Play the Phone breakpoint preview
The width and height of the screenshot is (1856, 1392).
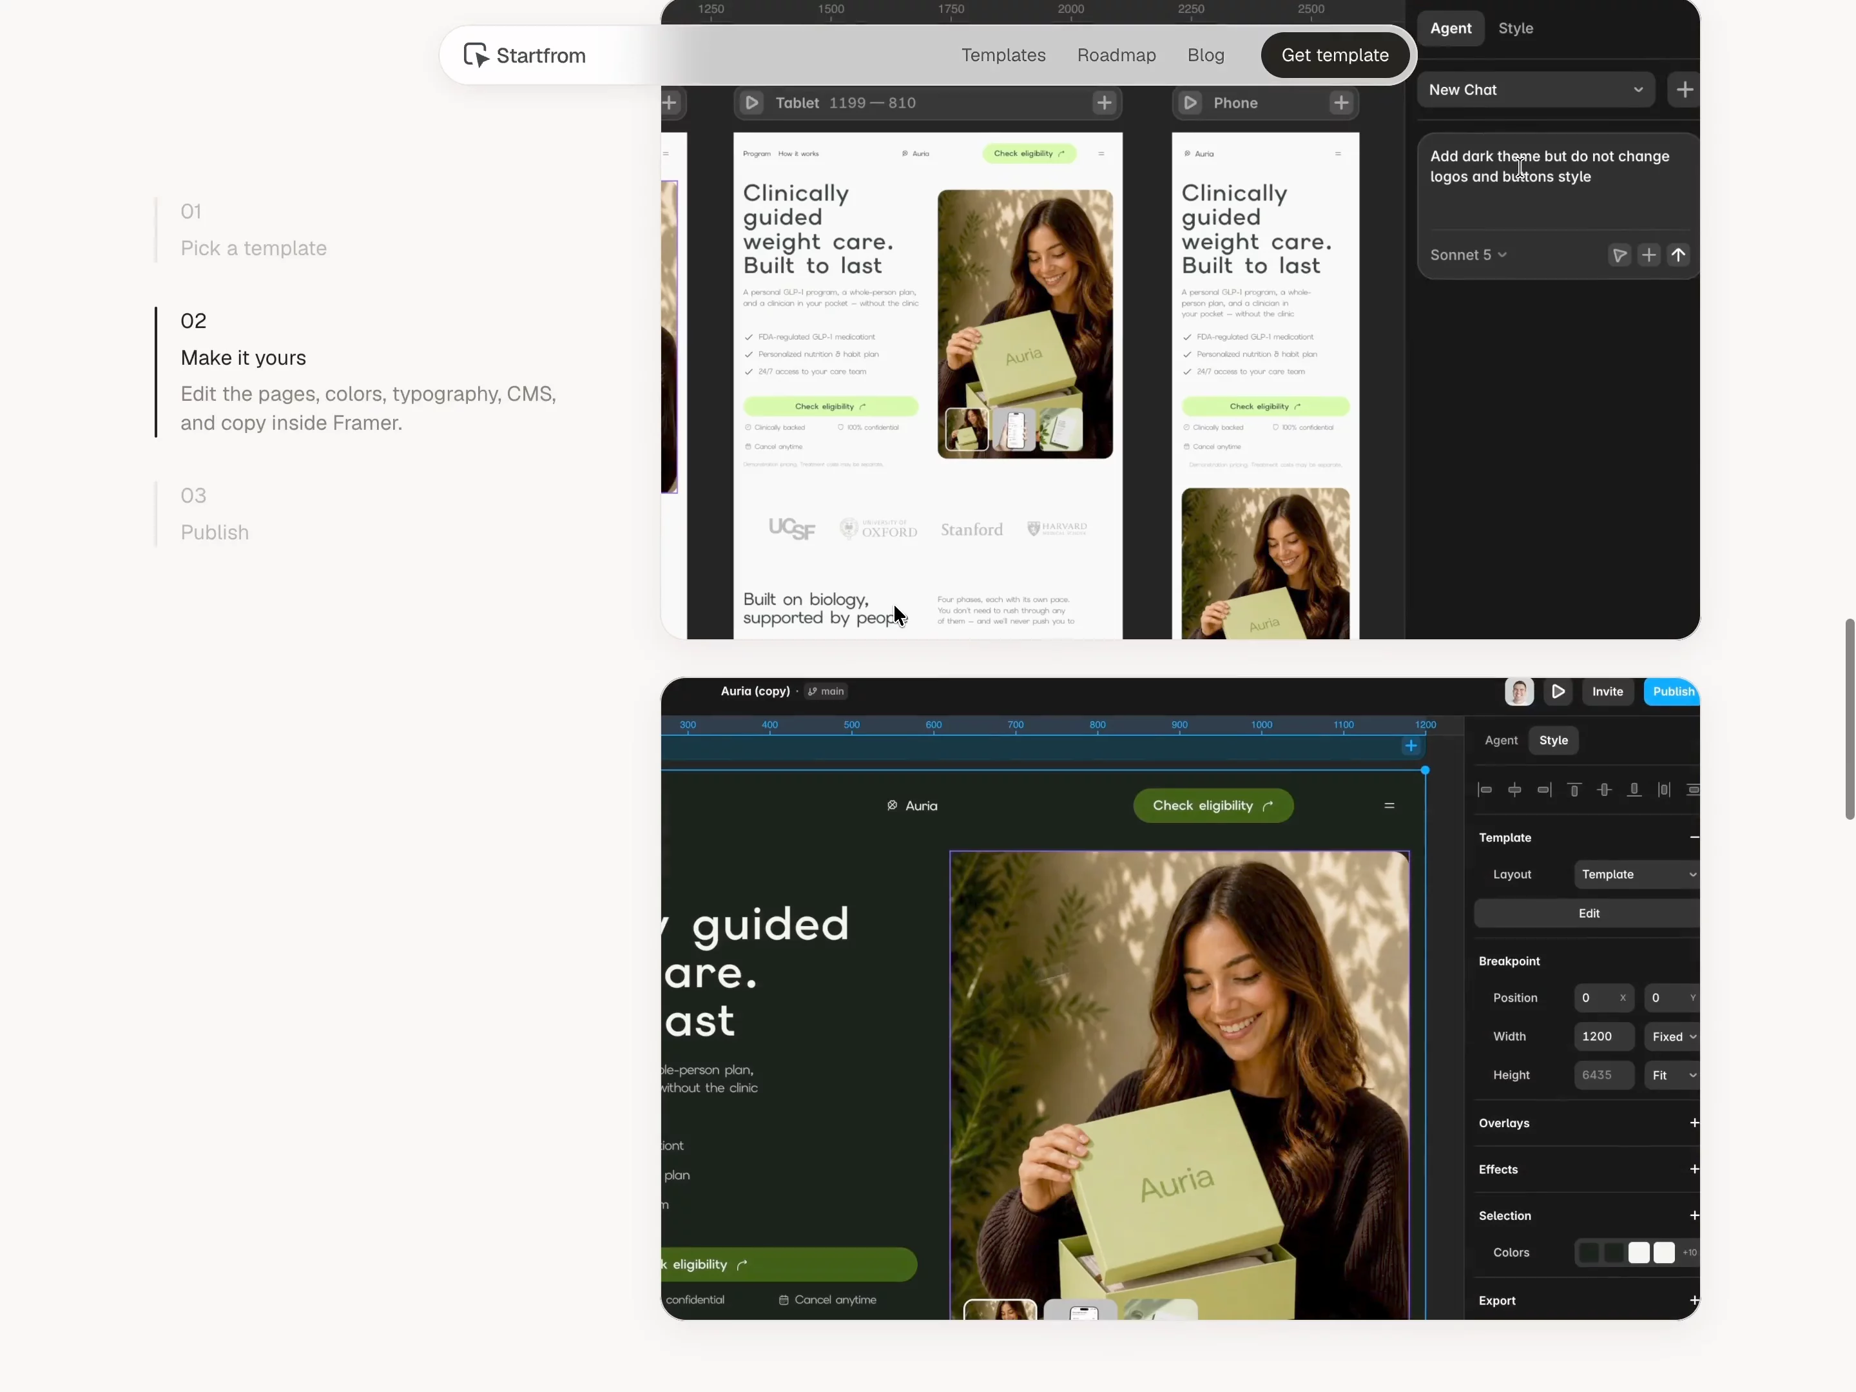pyautogui.click(x=1190, y=103)
